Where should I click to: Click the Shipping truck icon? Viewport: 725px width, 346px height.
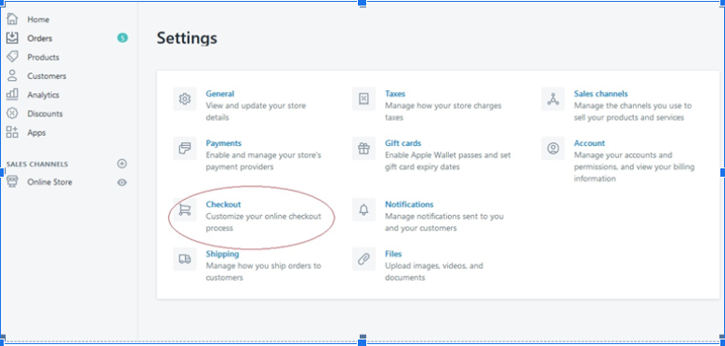(x=184, y=259)
